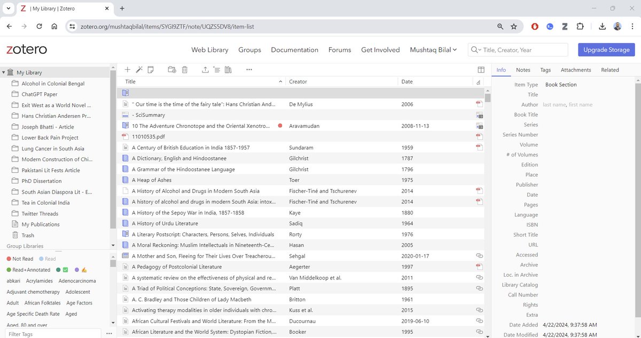This screenshot has height=338, width=641.
Task: Click the Export upload-arrow icon
Action: (x=205, y=70)
